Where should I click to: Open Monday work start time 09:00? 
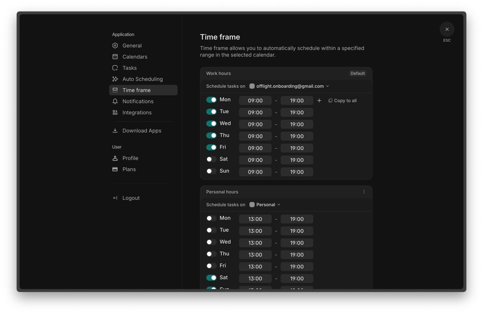pyautogui.click(x=255, y=101)
